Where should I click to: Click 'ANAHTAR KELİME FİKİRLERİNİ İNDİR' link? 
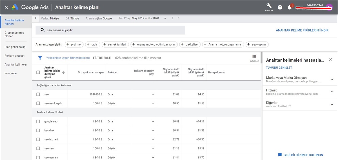tap(302, 30)
